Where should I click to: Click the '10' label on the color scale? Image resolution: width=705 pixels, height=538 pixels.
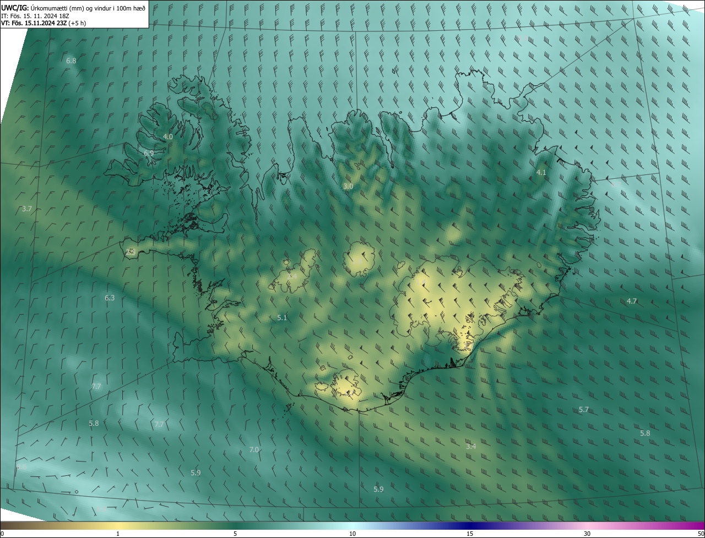click(x=352, y=534)
